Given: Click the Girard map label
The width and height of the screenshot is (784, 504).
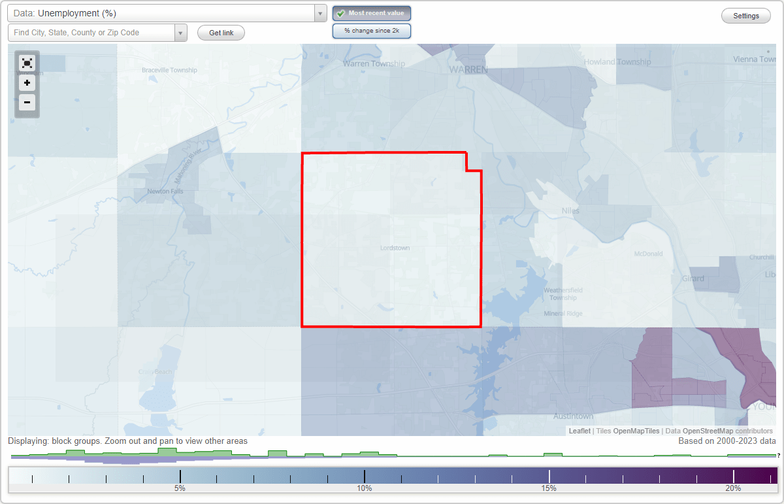Looking at the screenshot, I should coord(693,278).
